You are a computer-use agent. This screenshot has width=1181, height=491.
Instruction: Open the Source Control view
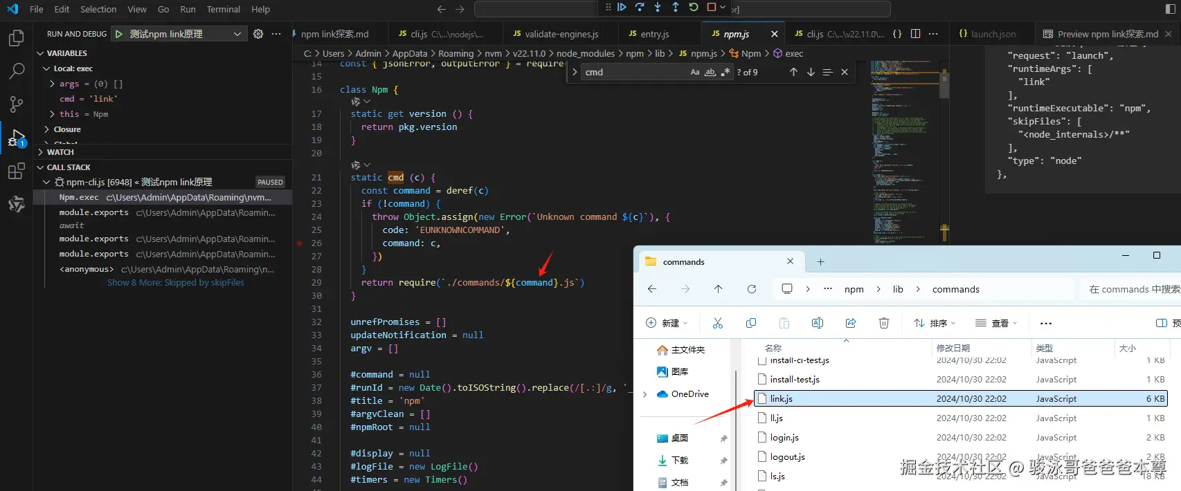(x=17, y=104)
